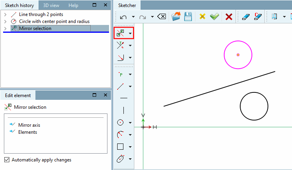Screen dimensions: 292x170
Task: Open the undo history dropdown arrow
Action: coord(133,17)
